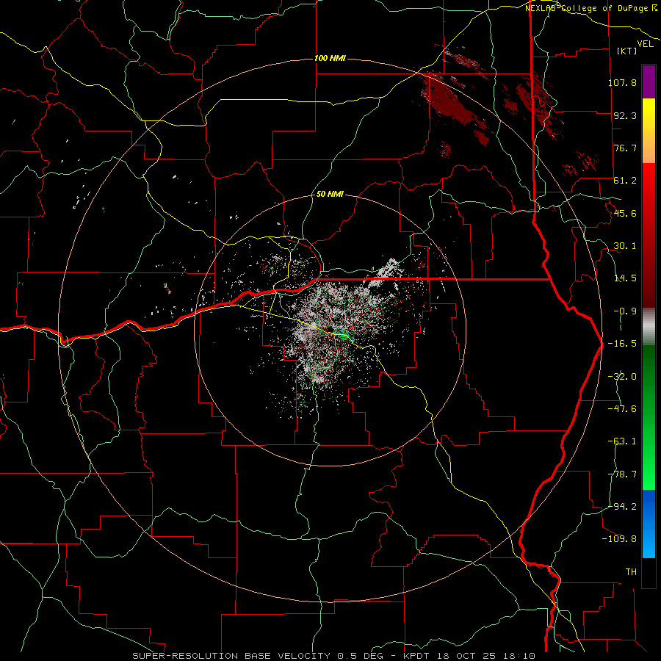This screenshot has height=661, width=661.
Task: Click the 30.1 velocity scale value
Action: [625, 246]
